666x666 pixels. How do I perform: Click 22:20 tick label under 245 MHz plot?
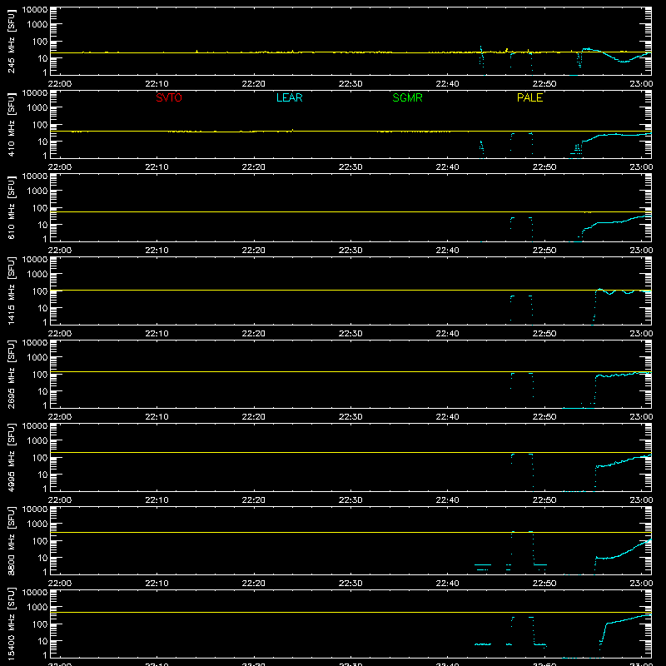[254, 84]
